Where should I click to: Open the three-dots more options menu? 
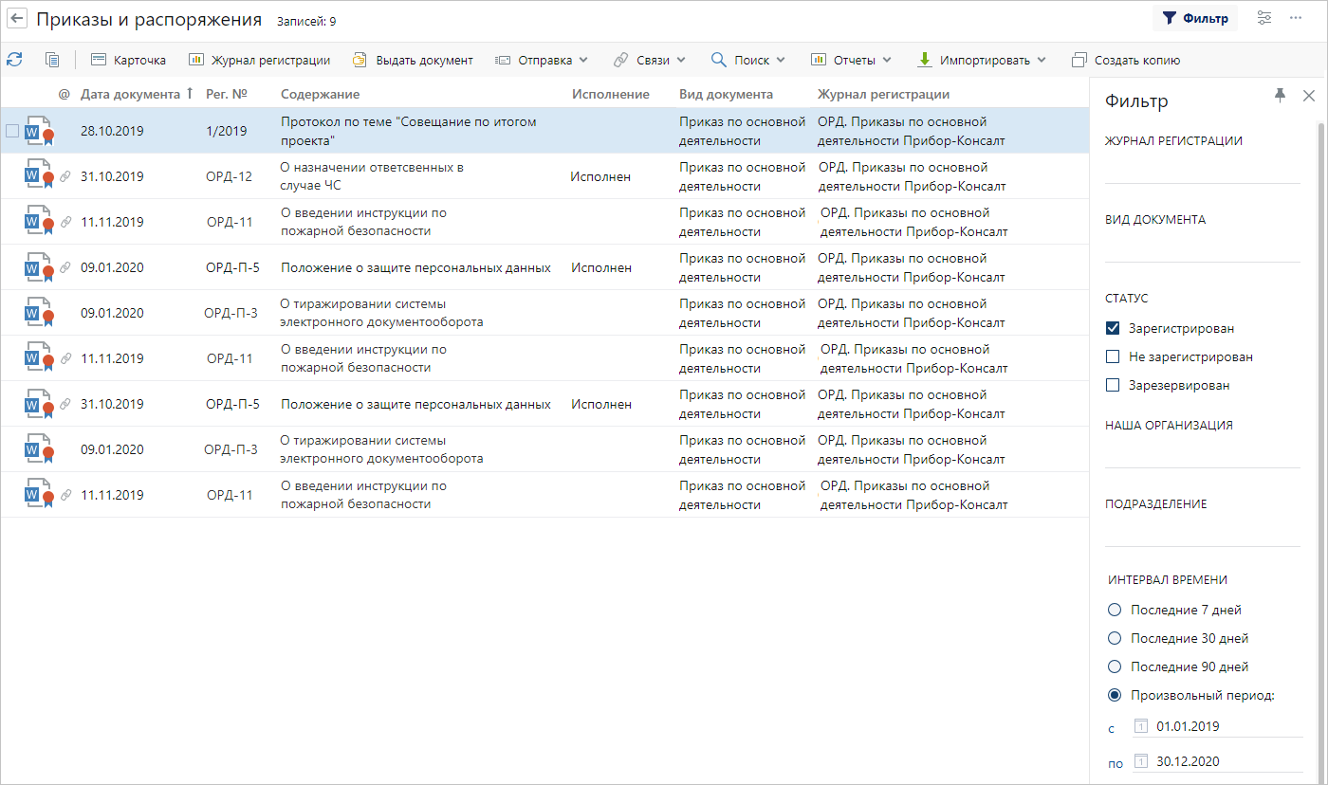point(1296,18)
